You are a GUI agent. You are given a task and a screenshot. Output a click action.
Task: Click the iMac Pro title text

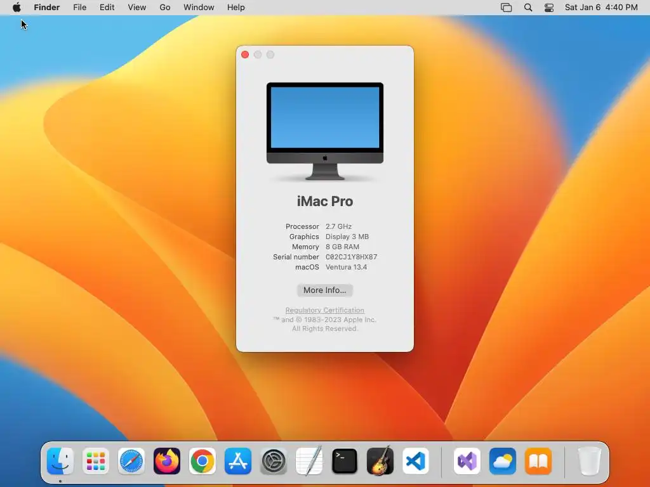(x=325, y=201)
